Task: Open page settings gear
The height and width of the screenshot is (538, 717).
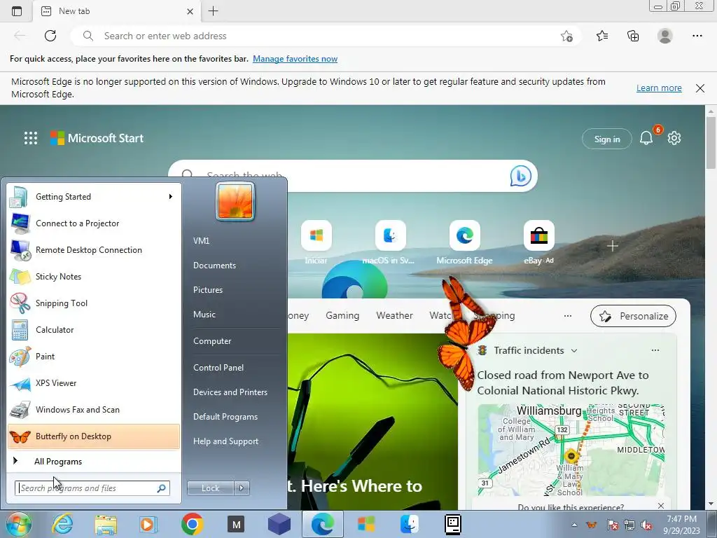Action: [x=674, y=138]
